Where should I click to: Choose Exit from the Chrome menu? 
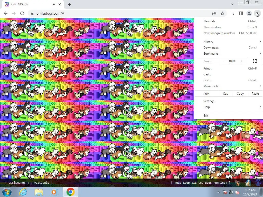tap(228, 116)
